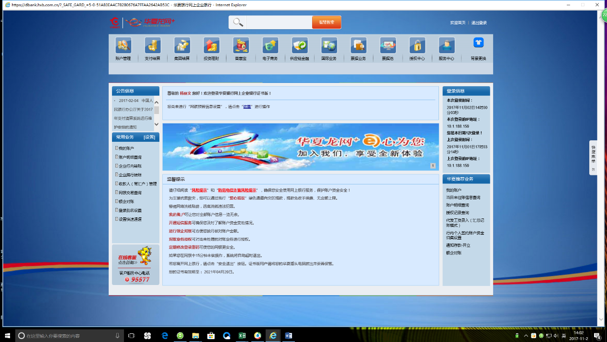Image resolution: width=607 pixels, height=342 pixels.
Task: Click the magnifier icon in search box
Action: [x=238, y=23]
